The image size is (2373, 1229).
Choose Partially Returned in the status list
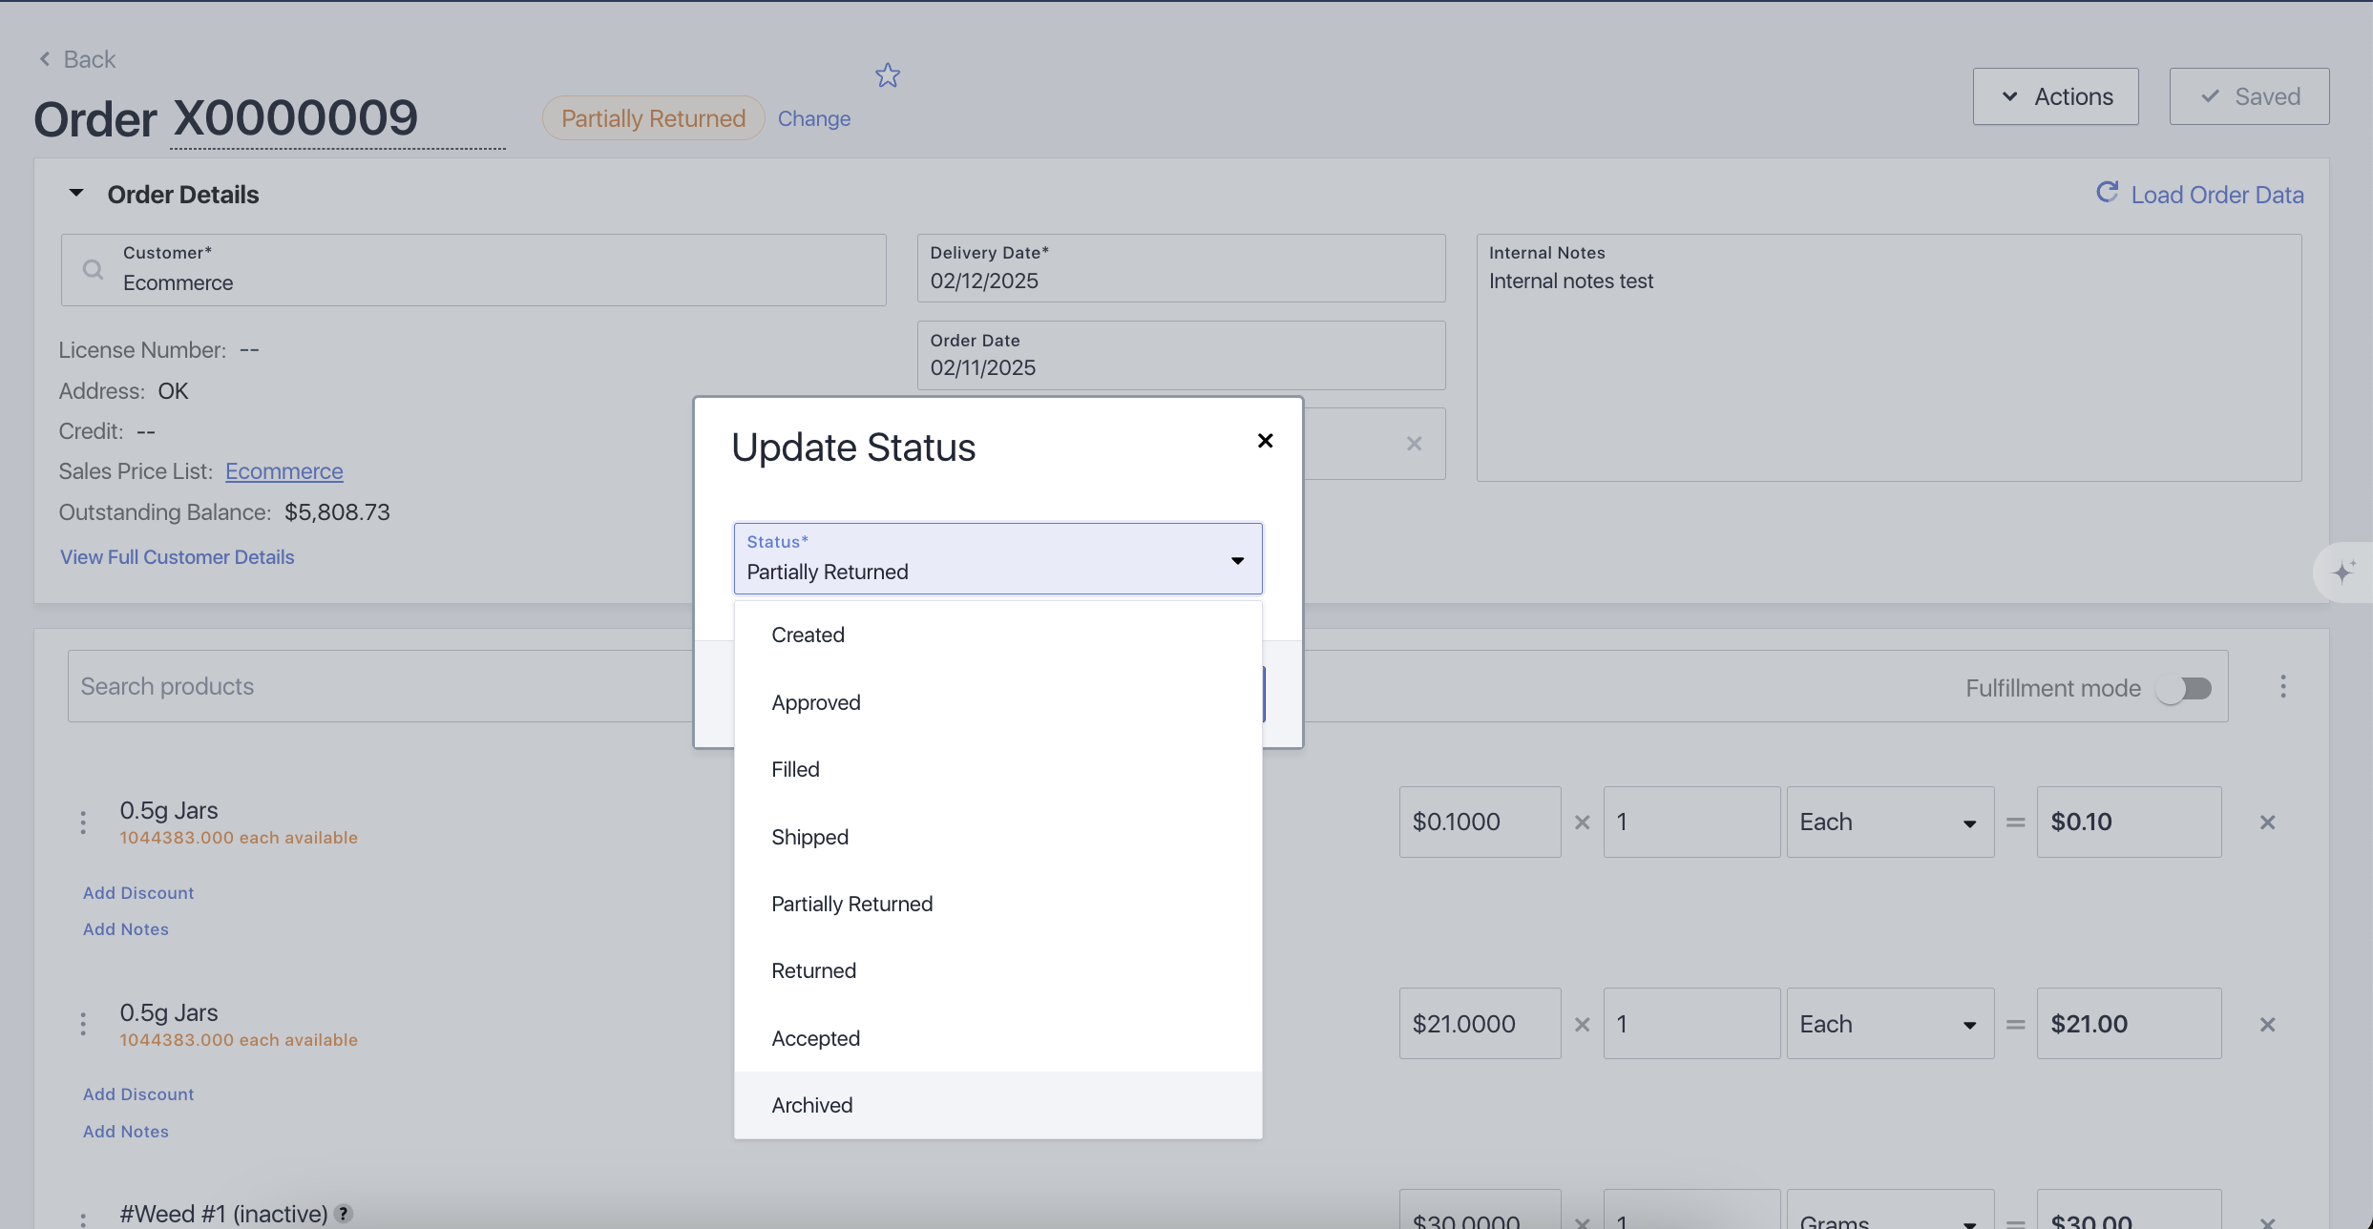[997, 905]
